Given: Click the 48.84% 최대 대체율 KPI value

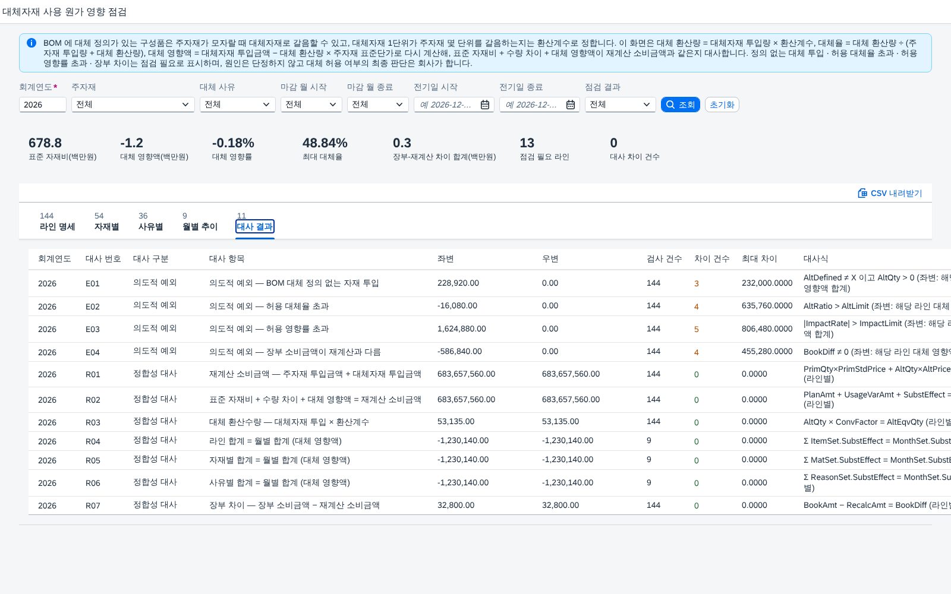Looking at the screenshot, I should point(325,143).
